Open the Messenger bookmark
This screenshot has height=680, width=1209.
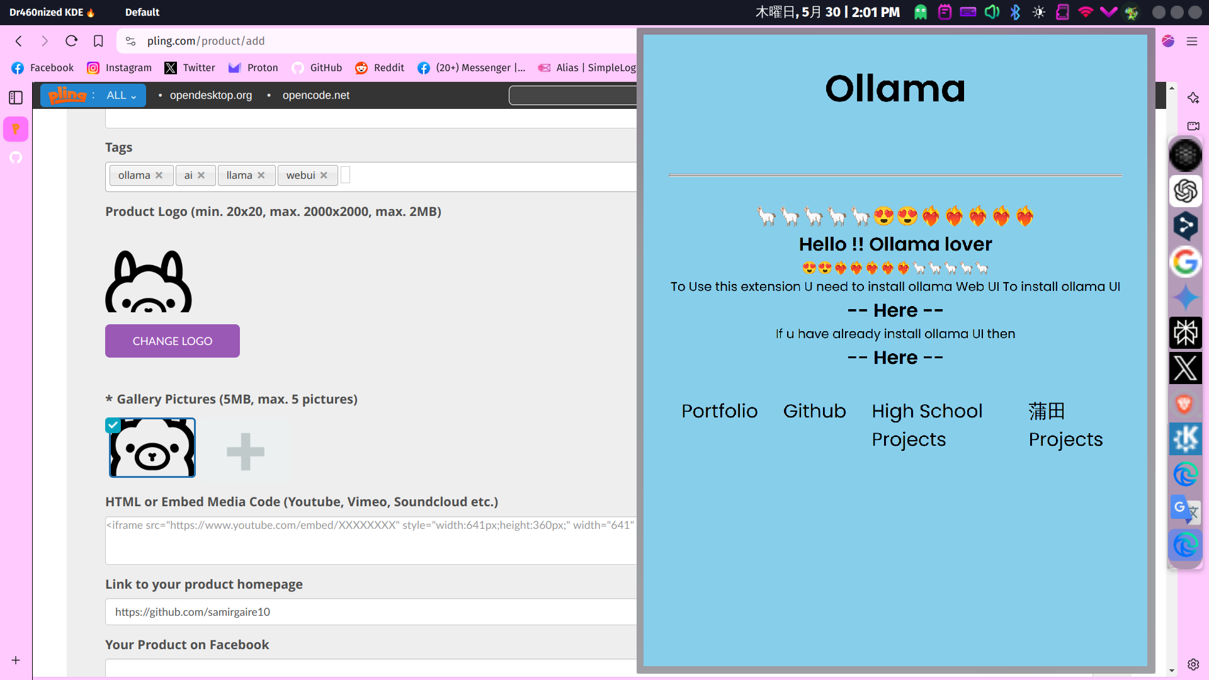coord(472,68)
